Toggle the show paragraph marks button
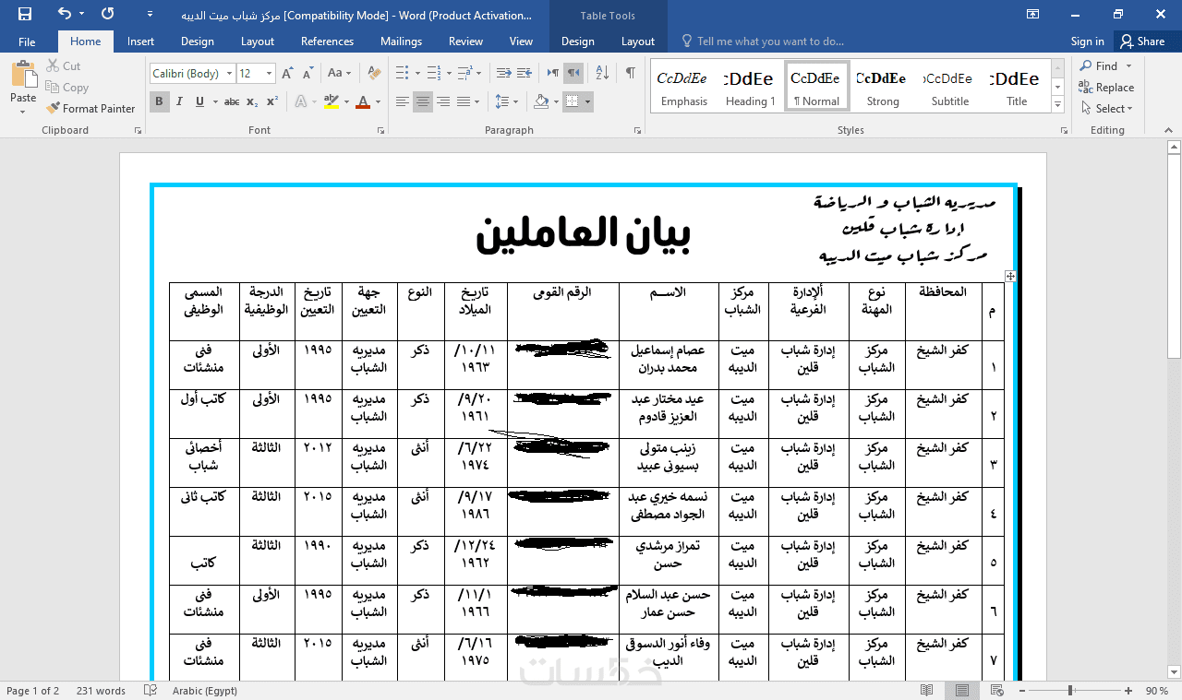Screen dimensions: 1182x700 click(x=630, y=73)
